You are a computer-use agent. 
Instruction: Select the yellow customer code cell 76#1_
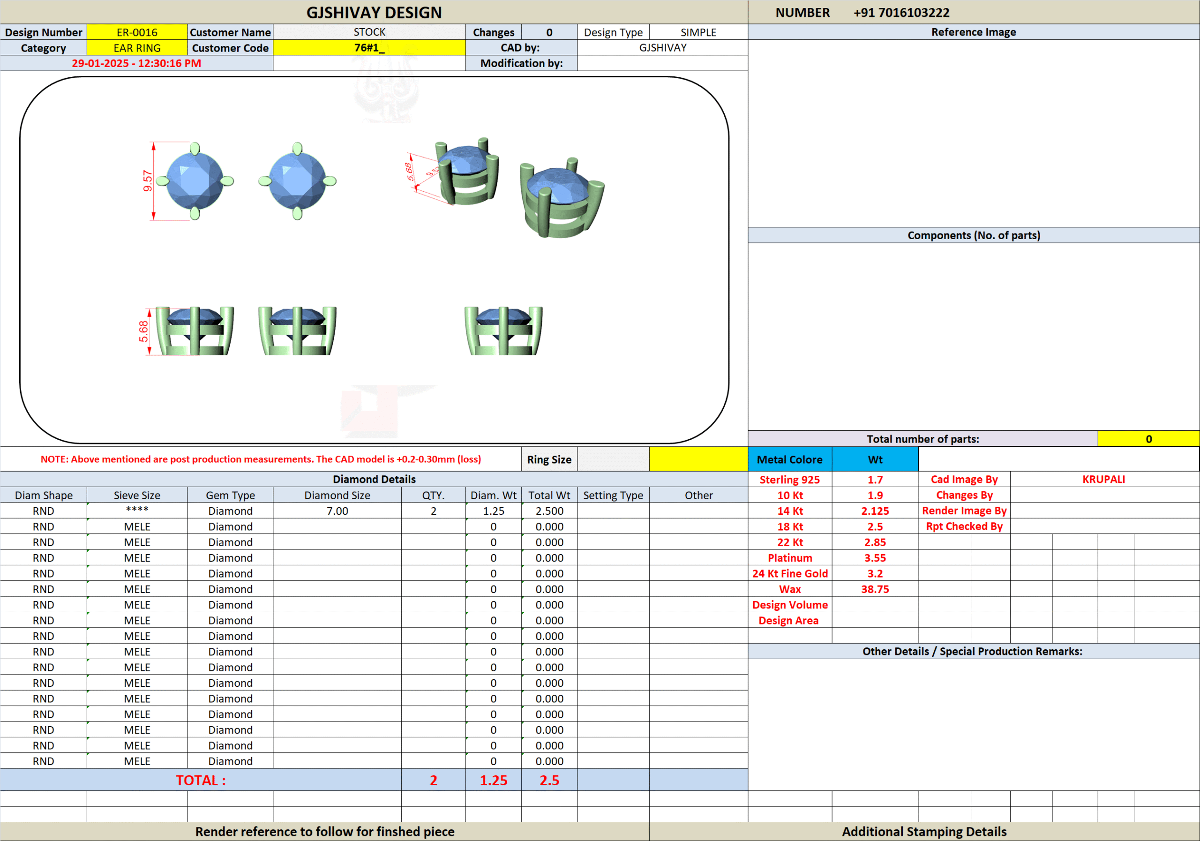click(x=369, y=48)
